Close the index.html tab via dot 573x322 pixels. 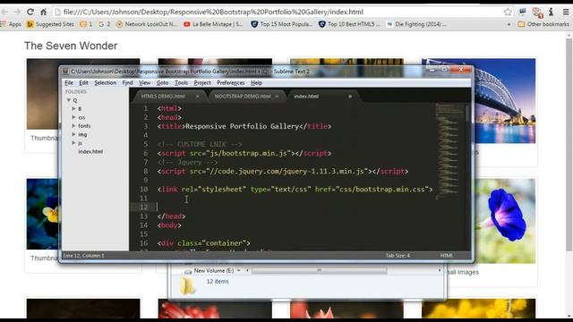tap(350, 97)
